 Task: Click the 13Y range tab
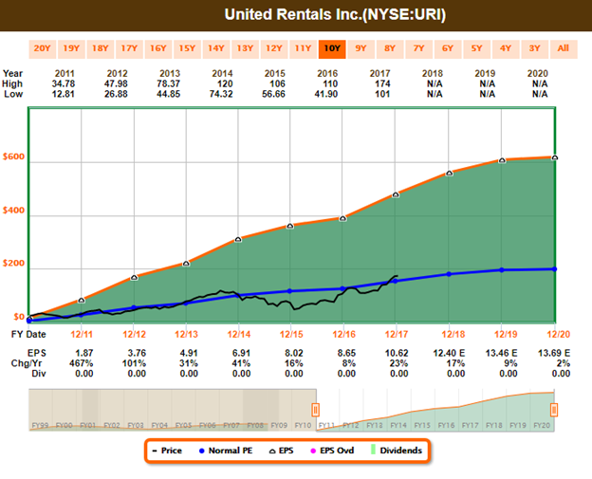pos(245,48)
